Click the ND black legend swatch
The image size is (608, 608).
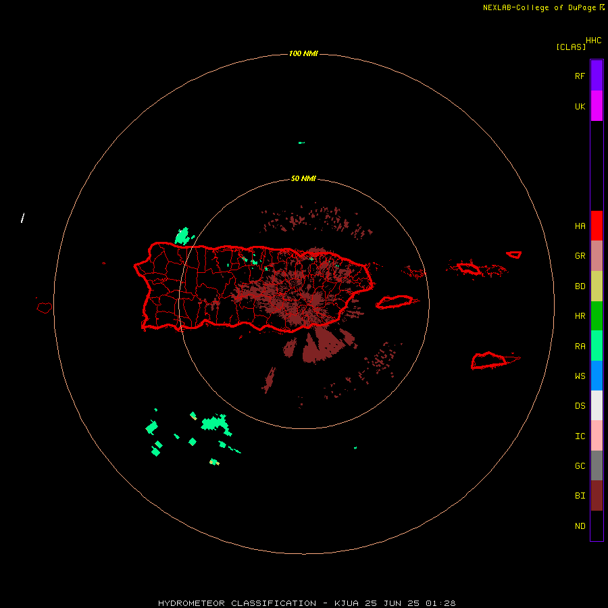pos(597,526)
